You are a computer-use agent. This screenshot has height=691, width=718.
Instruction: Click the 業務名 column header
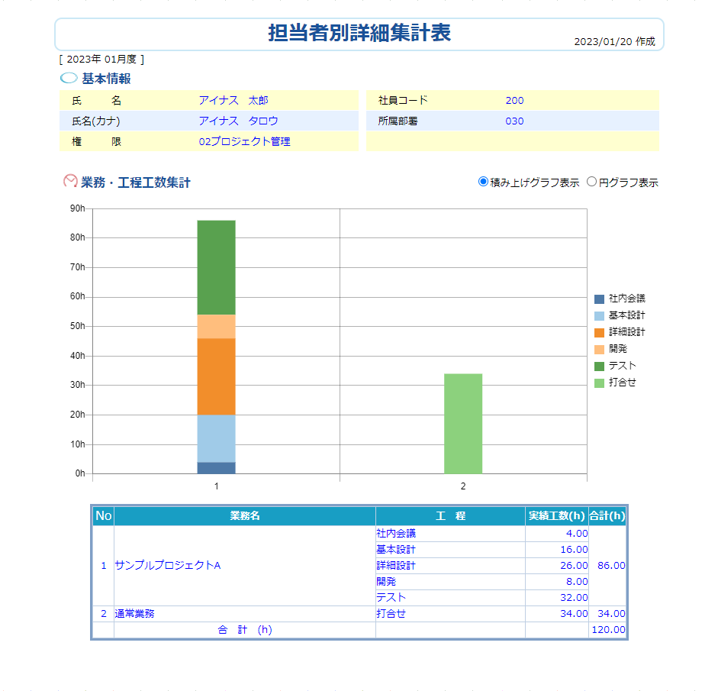(x=245, y=516)
